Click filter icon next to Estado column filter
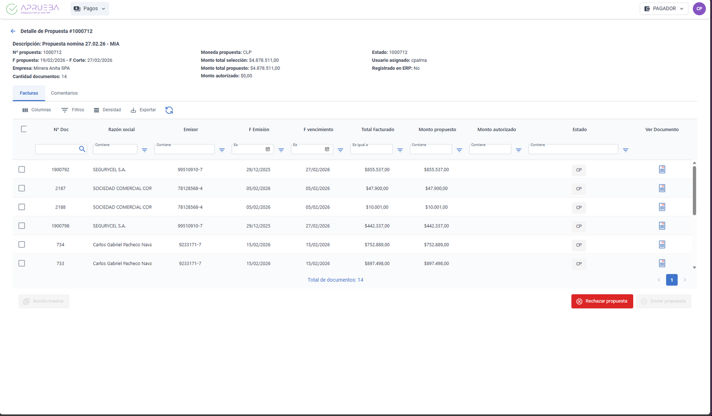The width and height of the screenshot is (712, 416). 625,150
